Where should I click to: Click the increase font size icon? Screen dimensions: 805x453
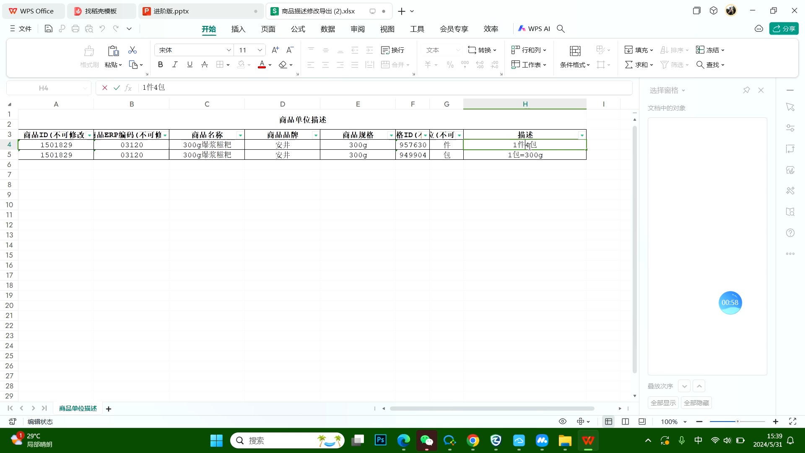pyautogui.click(x=275, y=49)
